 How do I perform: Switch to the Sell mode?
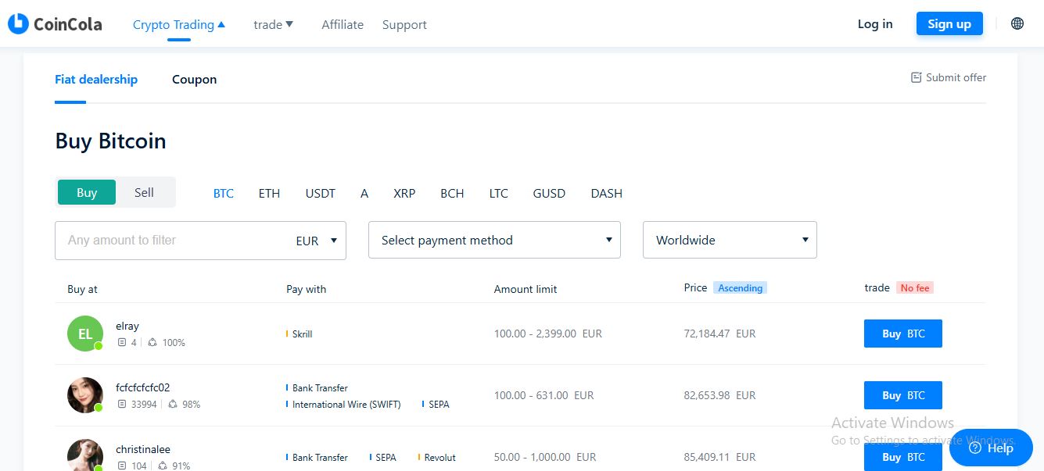click(144, 192)
